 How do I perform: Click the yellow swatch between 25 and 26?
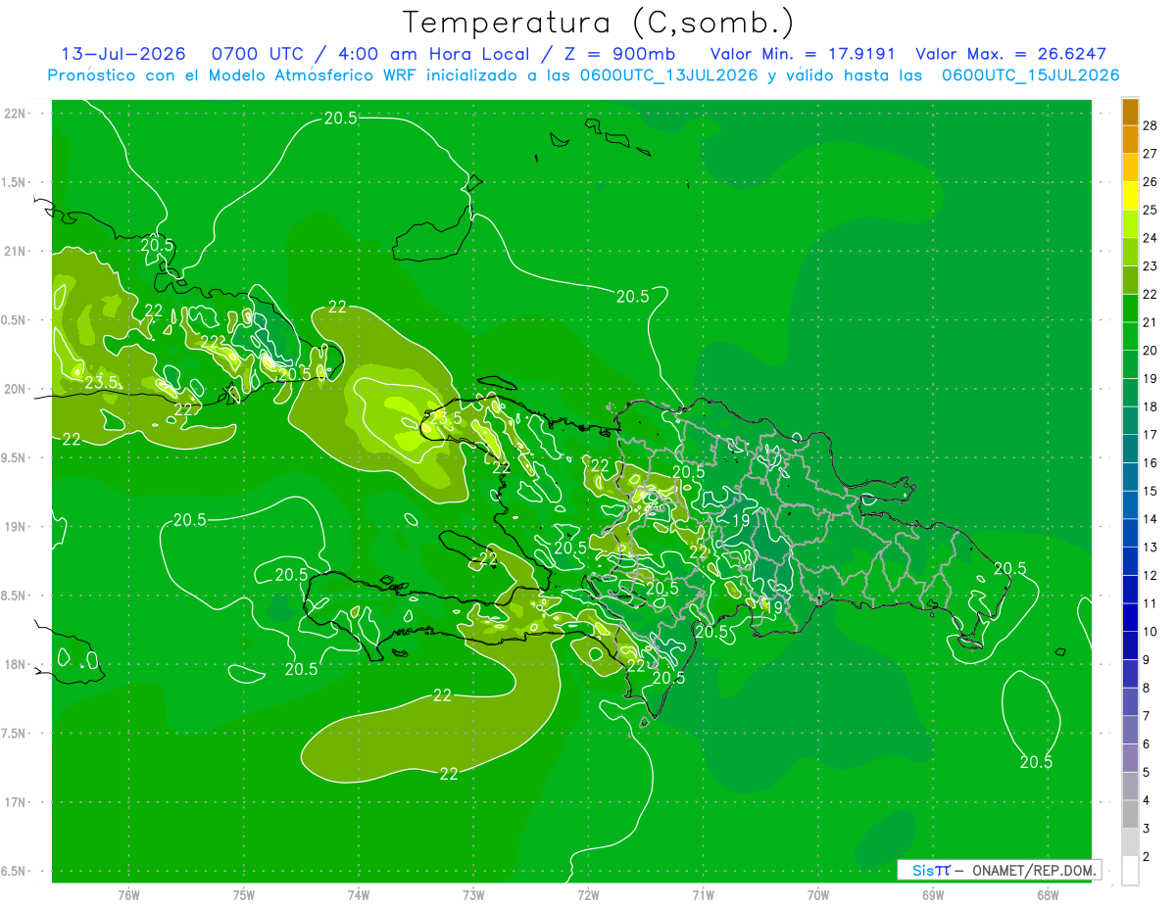[1130, 196]
